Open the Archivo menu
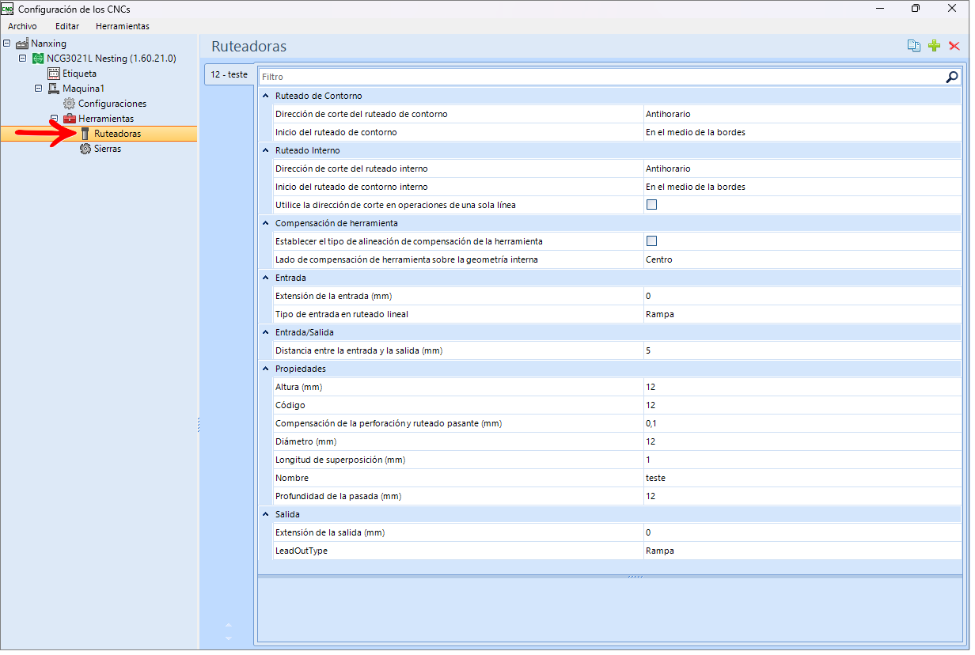975x655 pixels. [x=22, y=26]
